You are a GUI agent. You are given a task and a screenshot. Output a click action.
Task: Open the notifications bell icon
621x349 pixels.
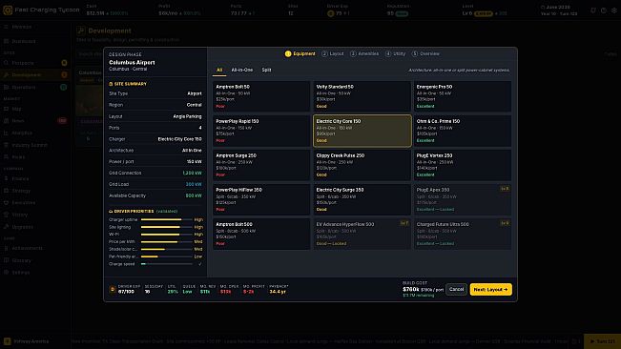click(593, 10)
